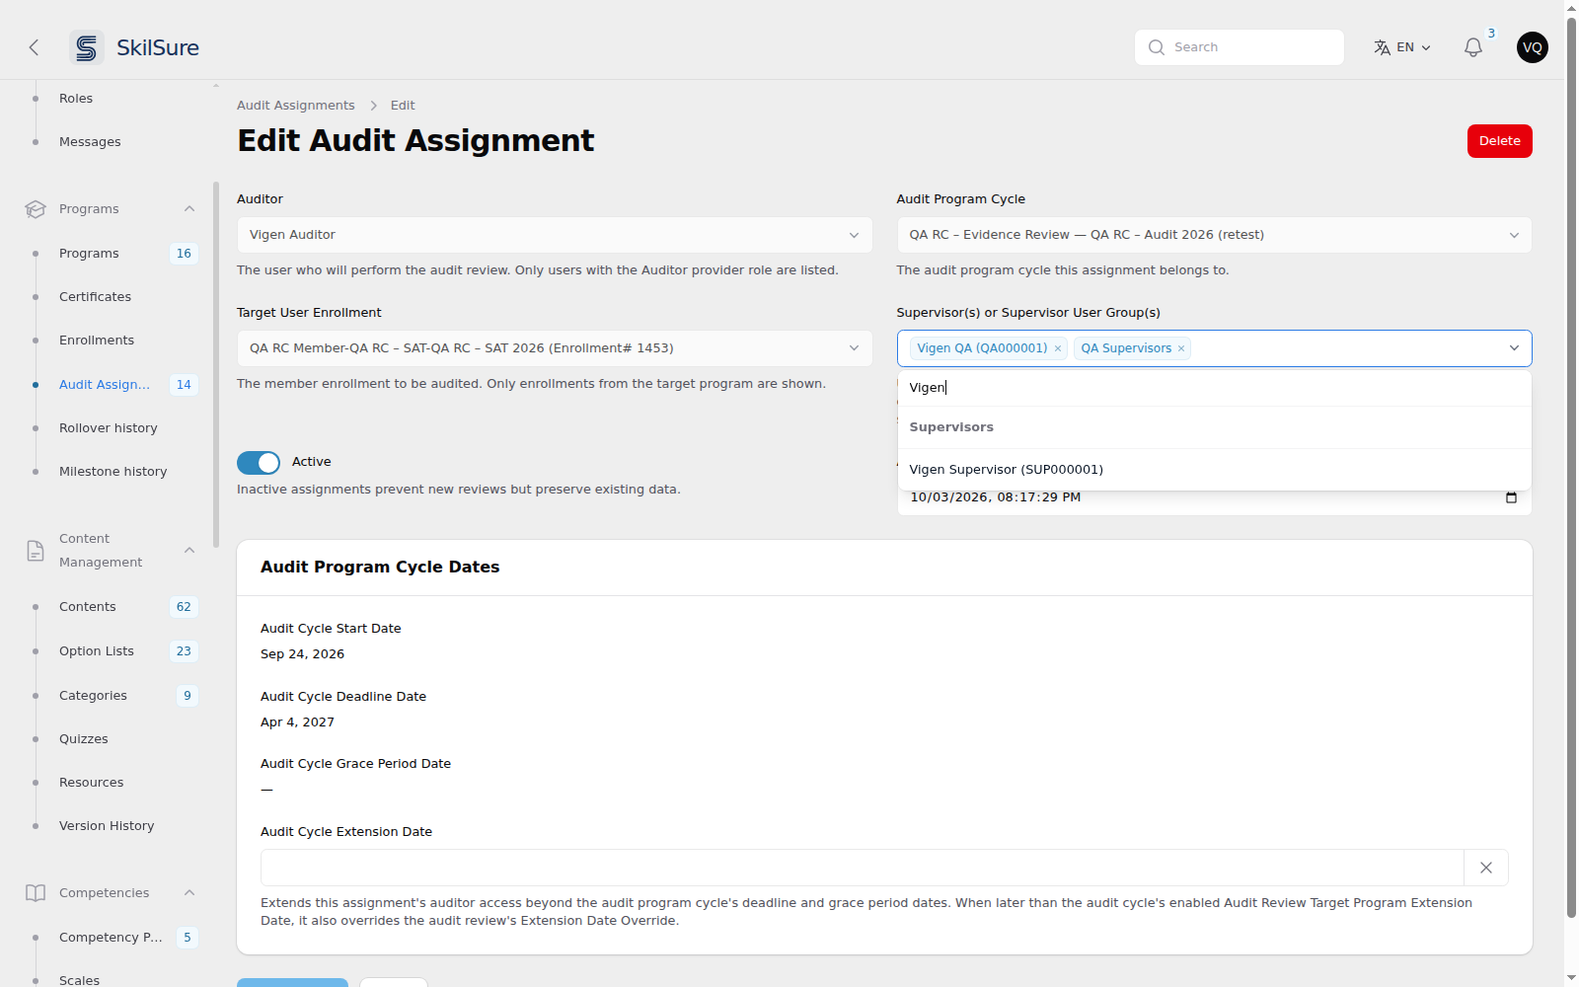Image resolution: width=1579 pixels, height=987 pixels.
Task: Open Audit Assignments in the sidebar
Action: click(x=105, y=385)
